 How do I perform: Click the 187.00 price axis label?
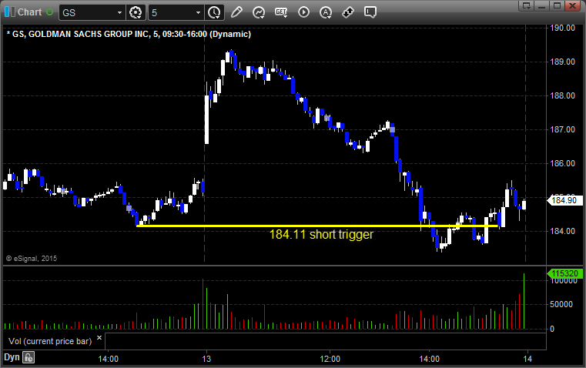(x=562, y=129)
